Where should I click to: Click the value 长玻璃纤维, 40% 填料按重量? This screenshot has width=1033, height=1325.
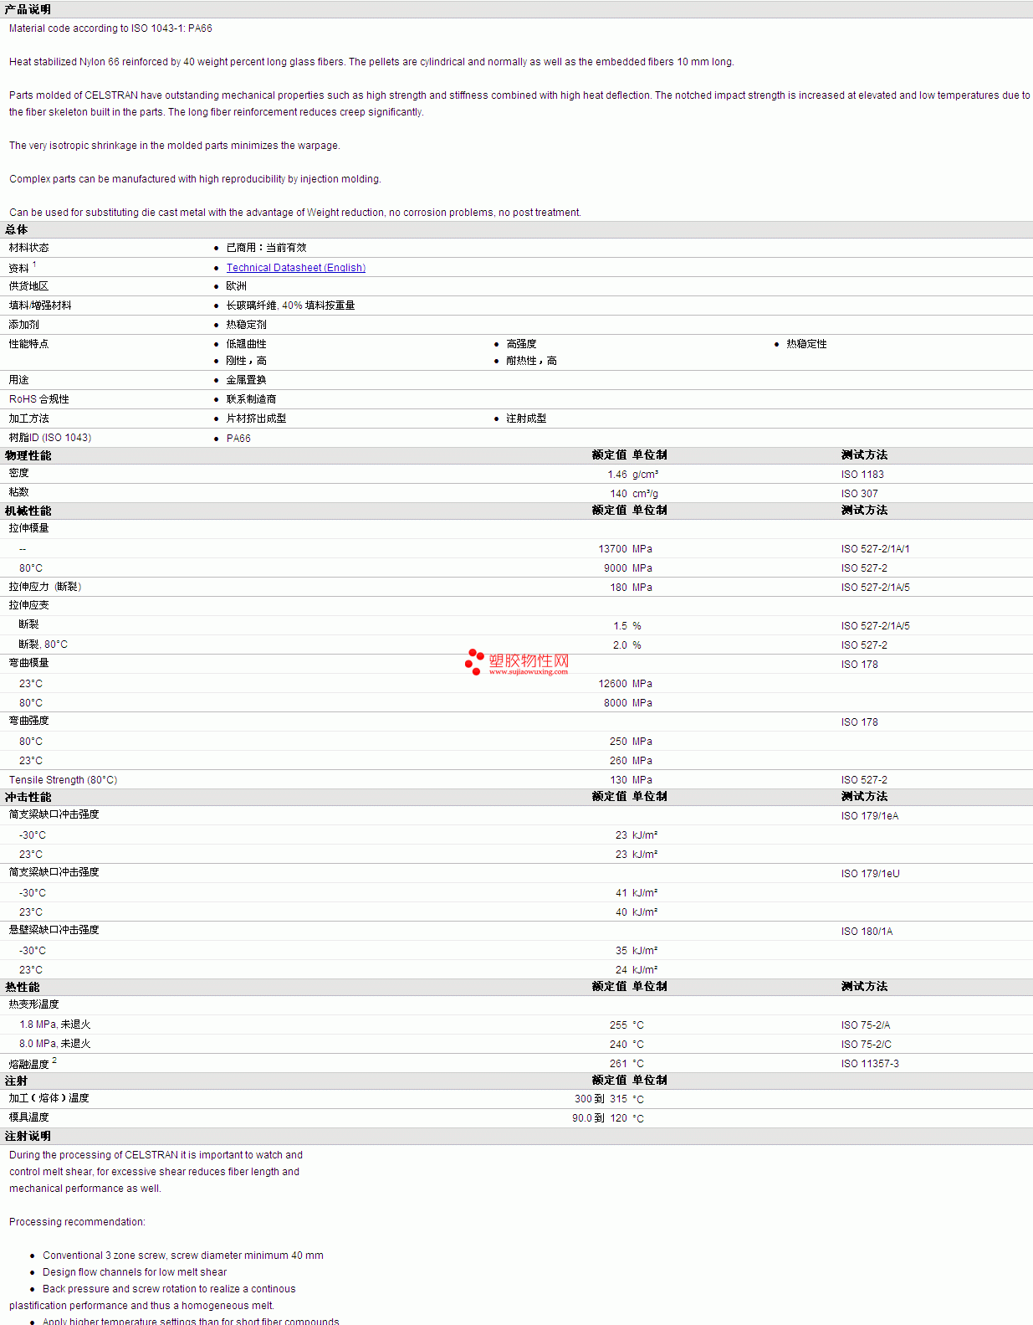click(x=291, y=306)
